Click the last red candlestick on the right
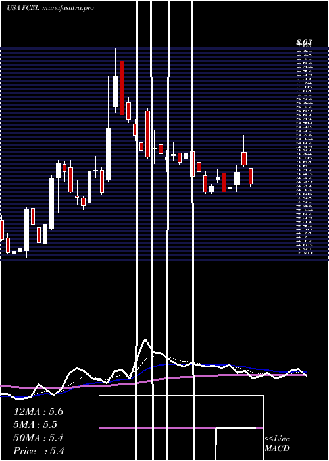This screenshot has width=329, height=461. 251,176
